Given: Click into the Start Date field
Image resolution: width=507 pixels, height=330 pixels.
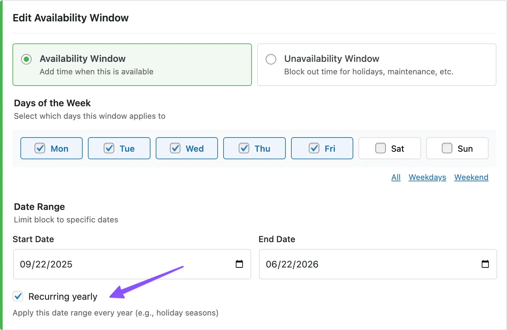Looking at the screenshot, I should click(x=119, y=264).
